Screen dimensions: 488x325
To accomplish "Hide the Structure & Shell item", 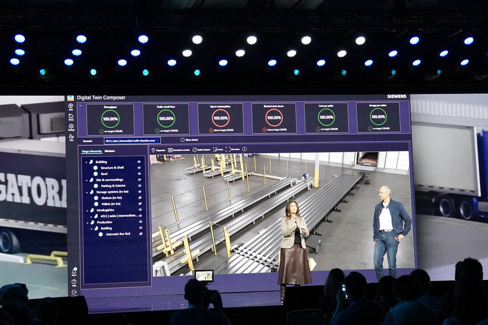I will tap(139, 168).
